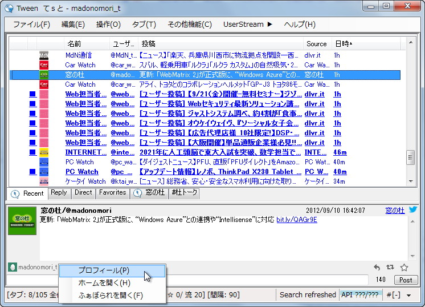Switch to the 窓の杜 tab

tap(149, 193)
